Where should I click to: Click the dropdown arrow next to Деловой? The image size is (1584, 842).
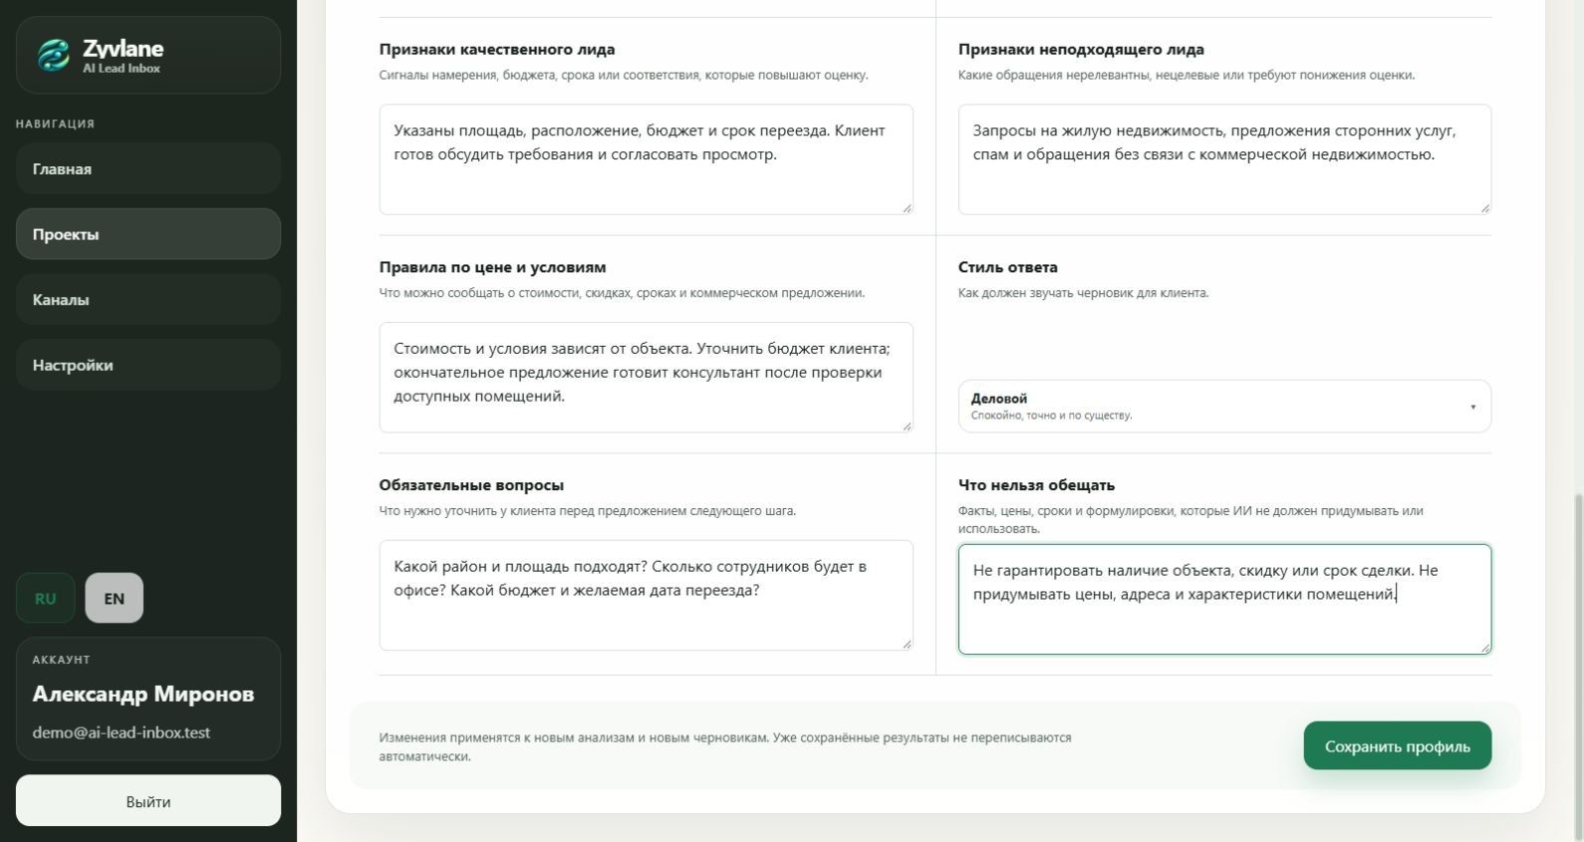1472,407
